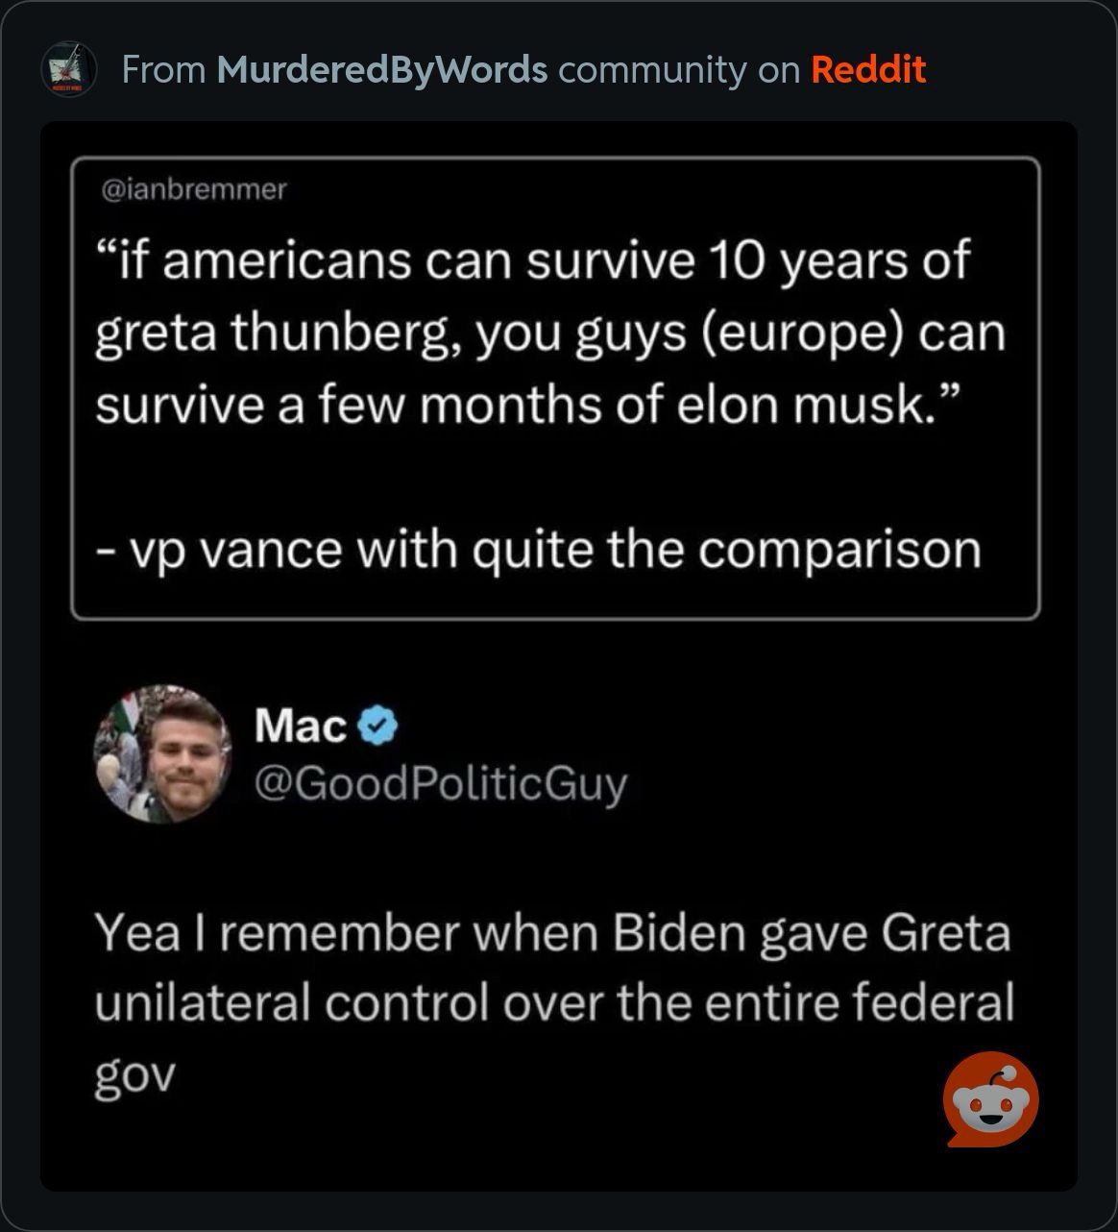Follow the orange Reddit link

[868, 69]
